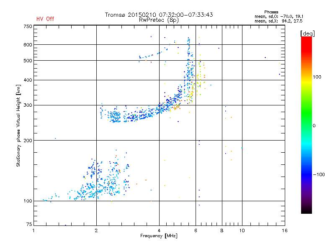Click the x-axis tick label '6'

[x=196, y=231]
